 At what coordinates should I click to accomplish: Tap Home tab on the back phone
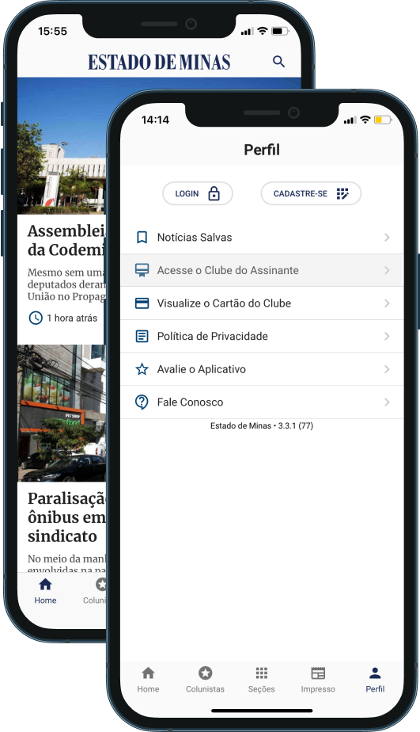(45, 592)
